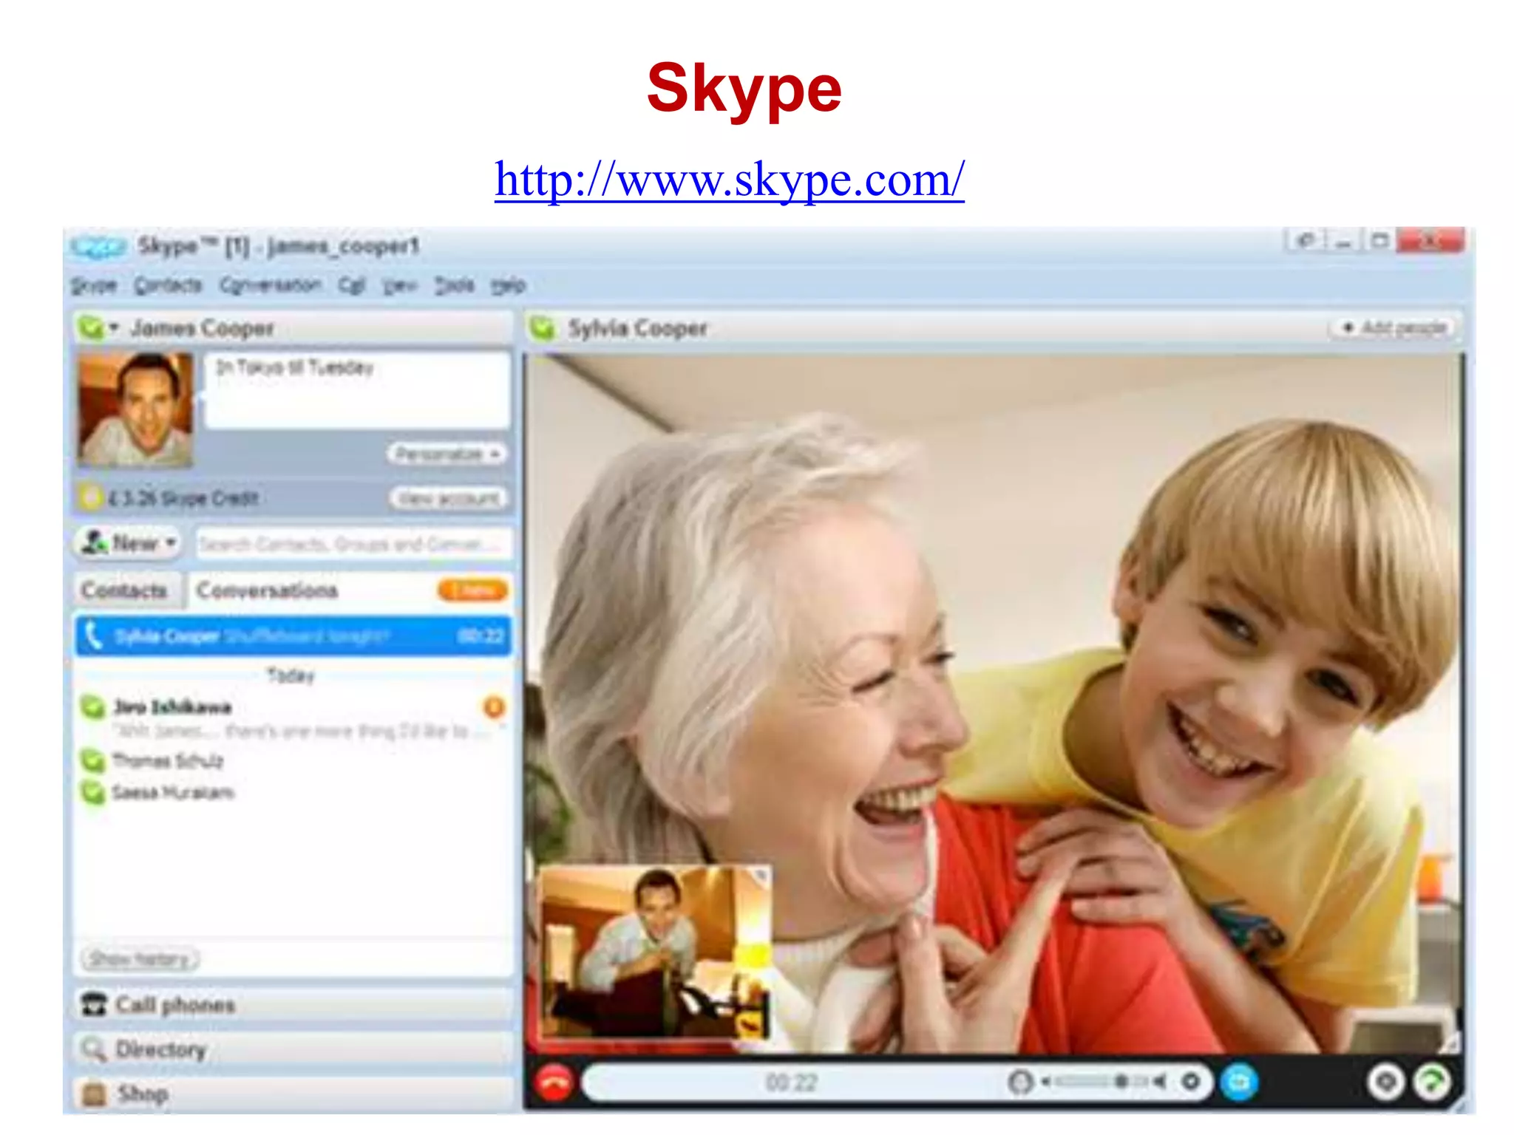Click the 00:22 call timer in the call bar
Image resolution: width=1514 pixels, height=1135 pixels.
(x=791, y=1083)
